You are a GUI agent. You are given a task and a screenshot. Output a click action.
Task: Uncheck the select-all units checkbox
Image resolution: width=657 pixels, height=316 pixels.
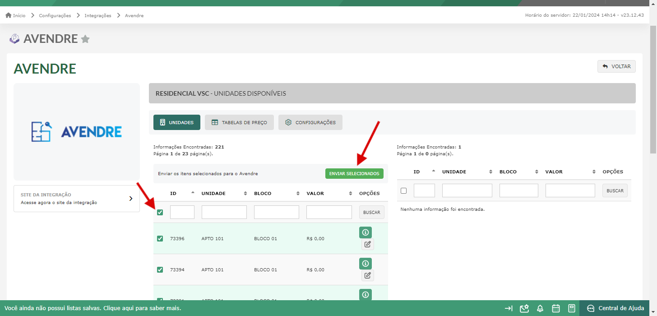tap(160, 212)
